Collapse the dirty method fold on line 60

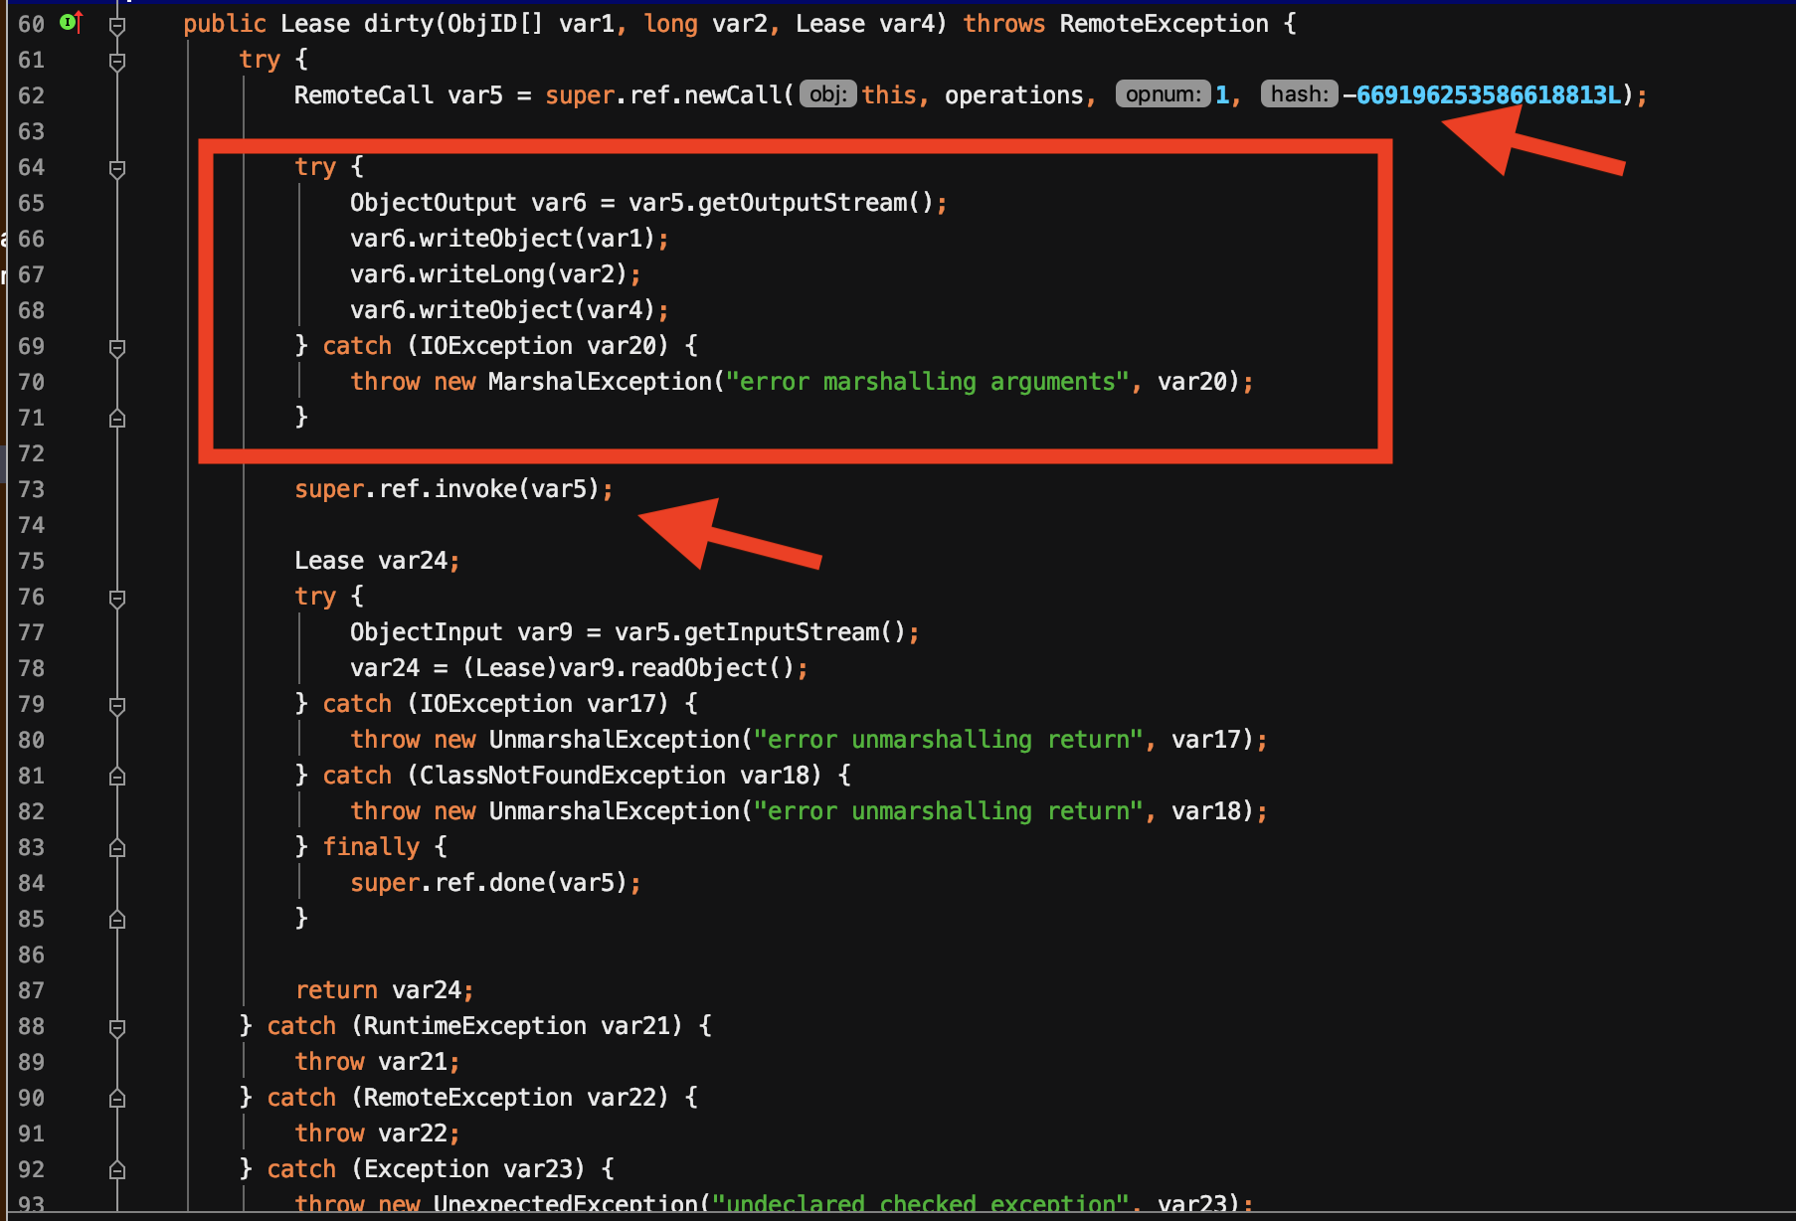117,25
